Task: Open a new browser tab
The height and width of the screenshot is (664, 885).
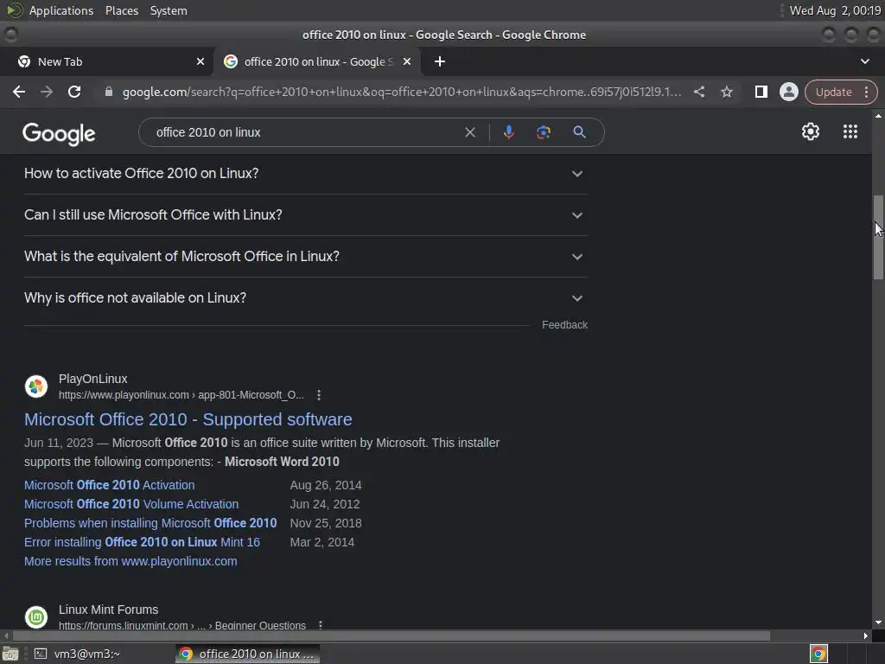Action: pyautogui.click(x=440, y=61)
